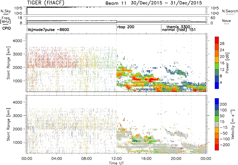Click the N.Sky legend label
Viewport: 238px width, 165px height.
pos(6,11)
